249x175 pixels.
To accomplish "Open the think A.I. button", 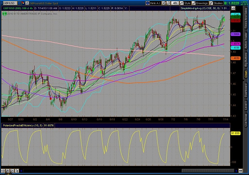I will pyautogui.click(x=153, y=3).
